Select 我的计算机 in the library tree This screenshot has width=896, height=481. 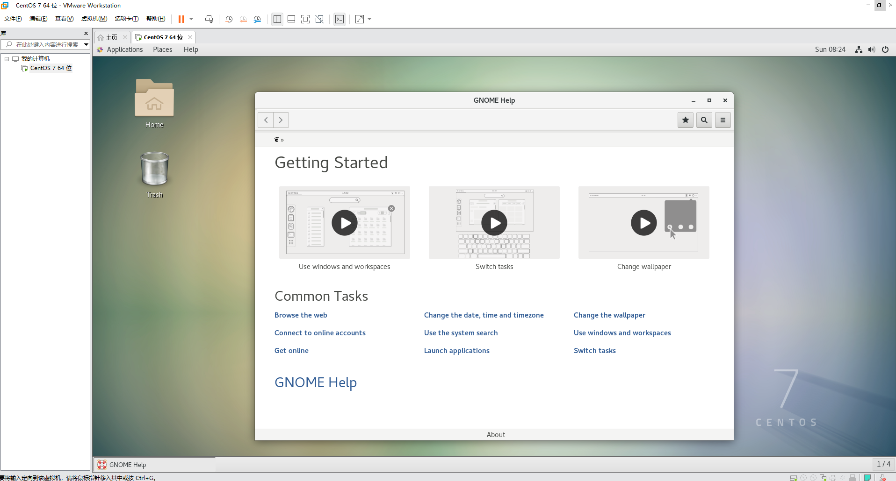click(36, 59)
